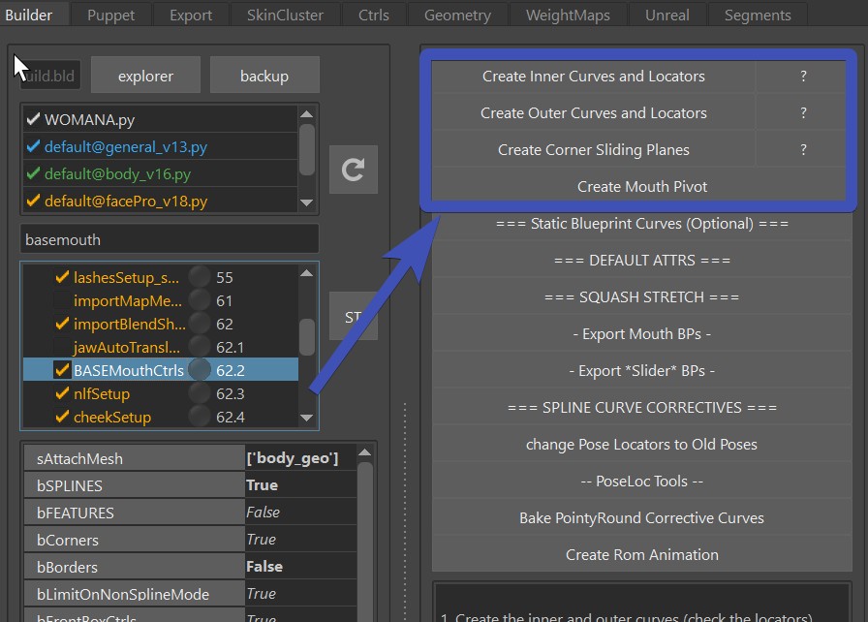868x622 pixels.
Task: Click the bFEATURES value False
Action: click(300, 513)
